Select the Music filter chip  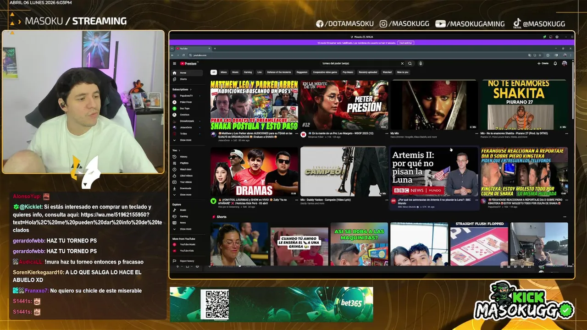click(x=235, y=72)
